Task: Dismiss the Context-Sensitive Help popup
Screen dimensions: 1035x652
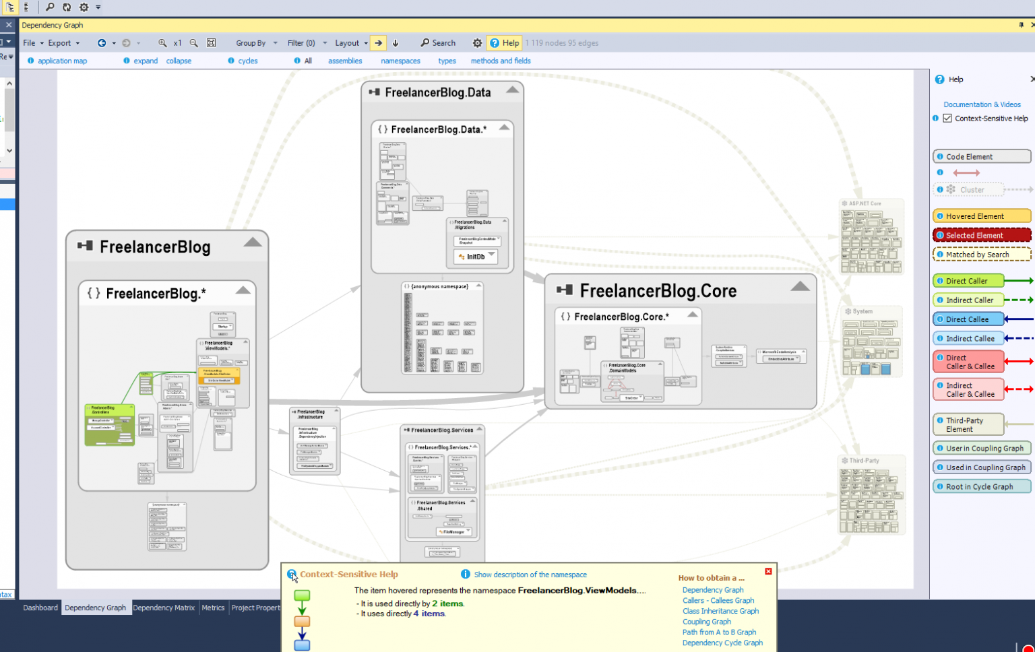Action: (768, 571)
